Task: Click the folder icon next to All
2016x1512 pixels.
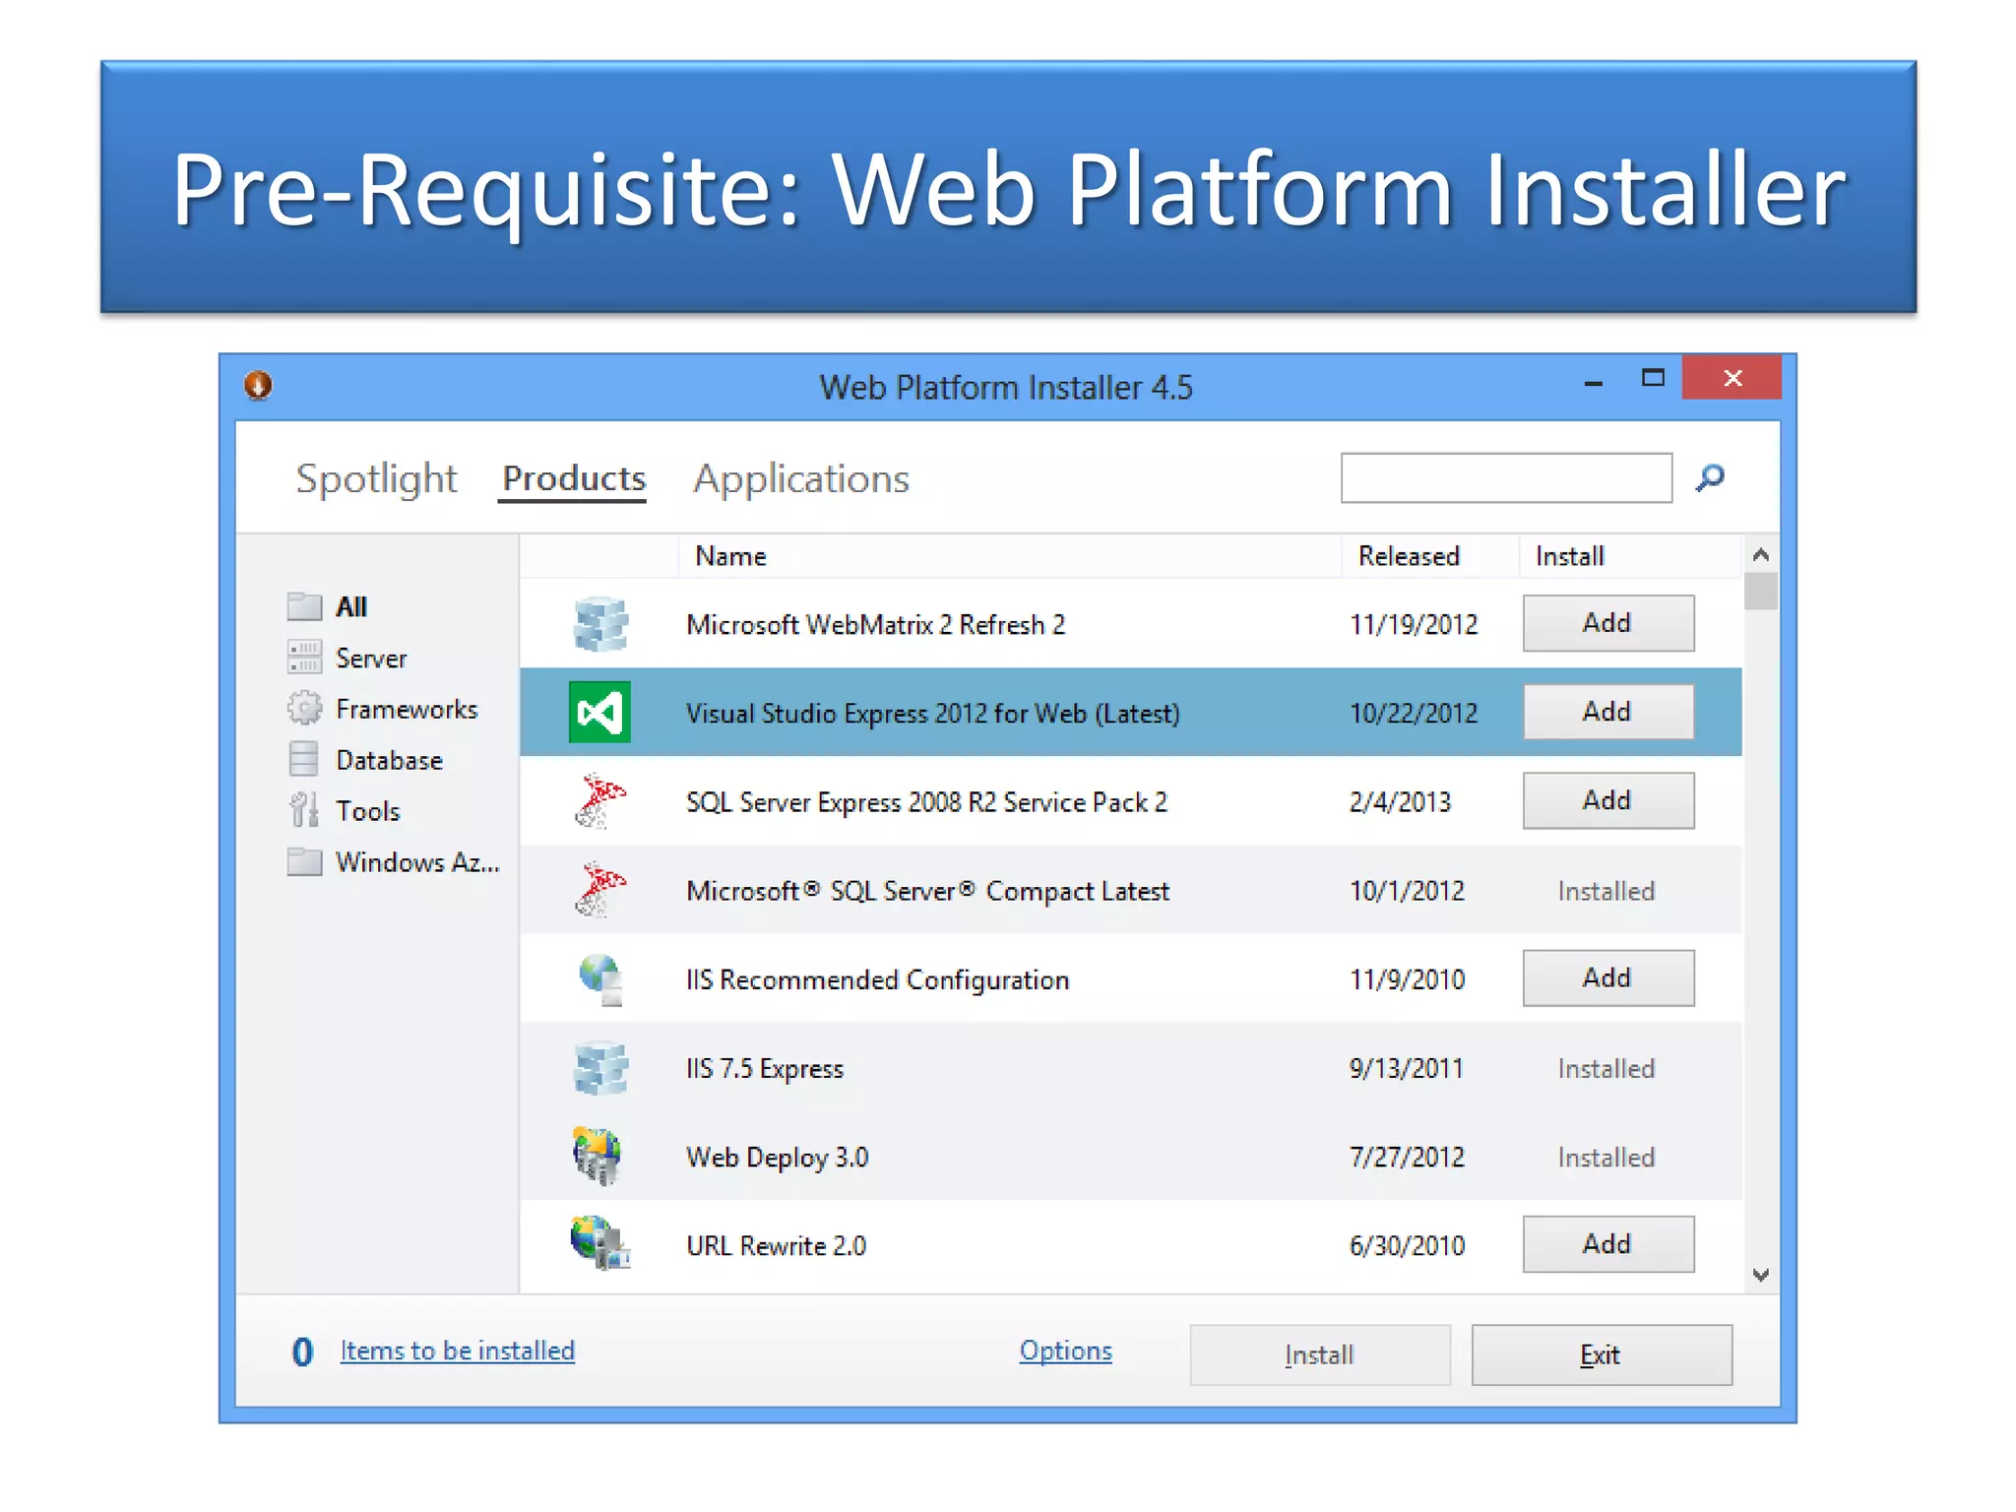Action: (x=304, y=606)
